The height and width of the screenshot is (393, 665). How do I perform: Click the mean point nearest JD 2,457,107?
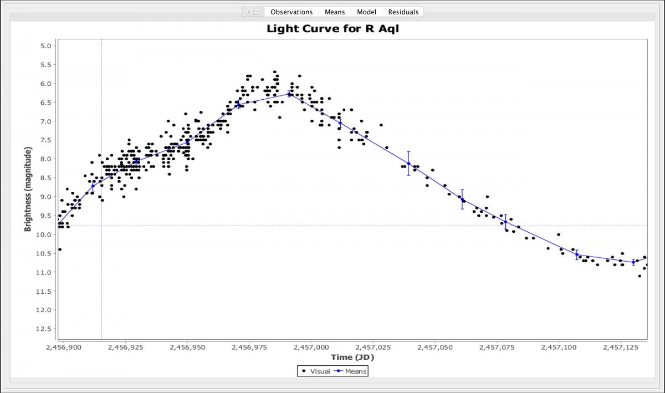pos(577,254)
